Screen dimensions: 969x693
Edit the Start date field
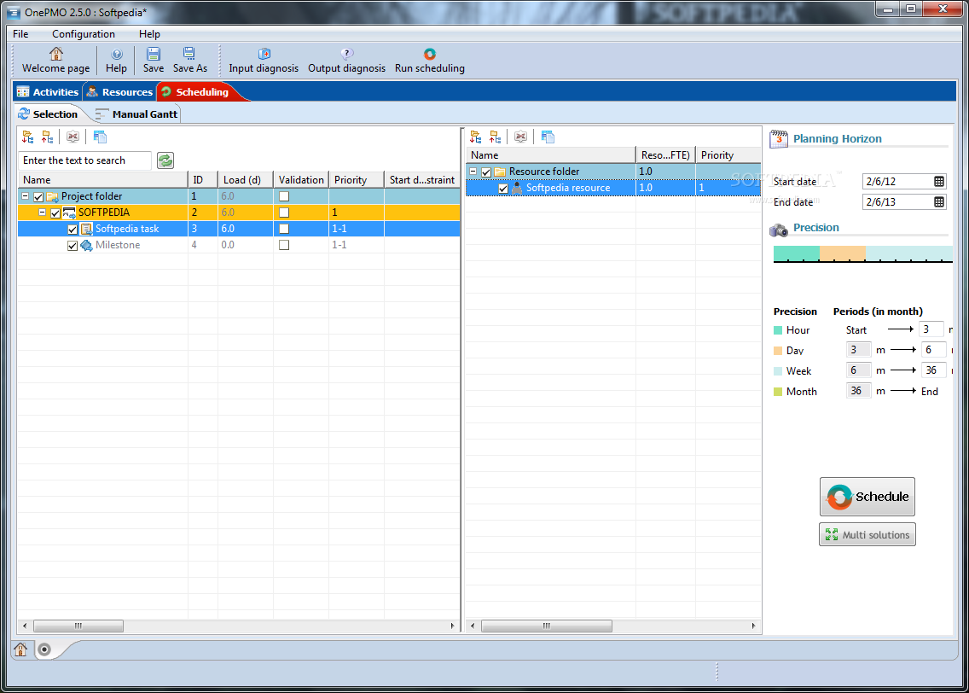pos(898,181)
